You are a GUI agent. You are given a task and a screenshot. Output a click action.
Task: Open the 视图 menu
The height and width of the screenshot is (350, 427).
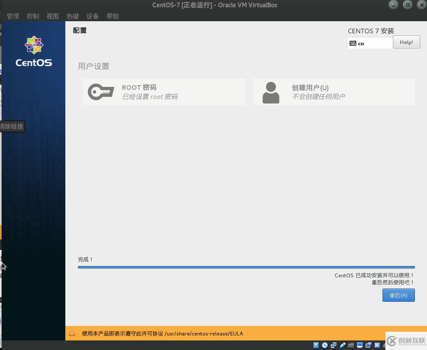click(x=52, y=16)
